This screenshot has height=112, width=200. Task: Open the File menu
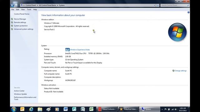click(12, 10)
